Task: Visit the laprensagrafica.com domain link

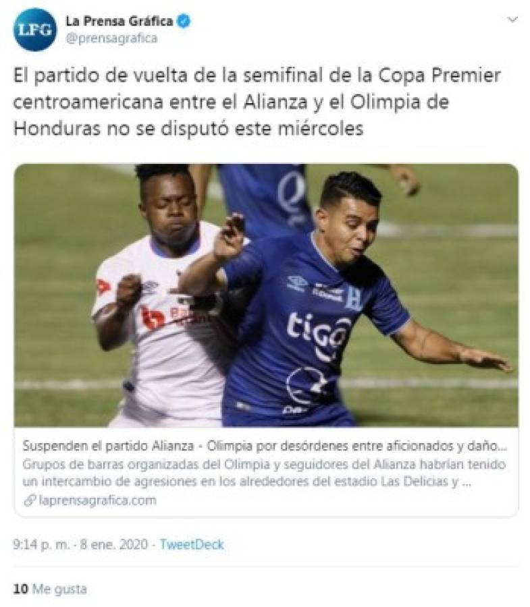Action: pos(98,500)
